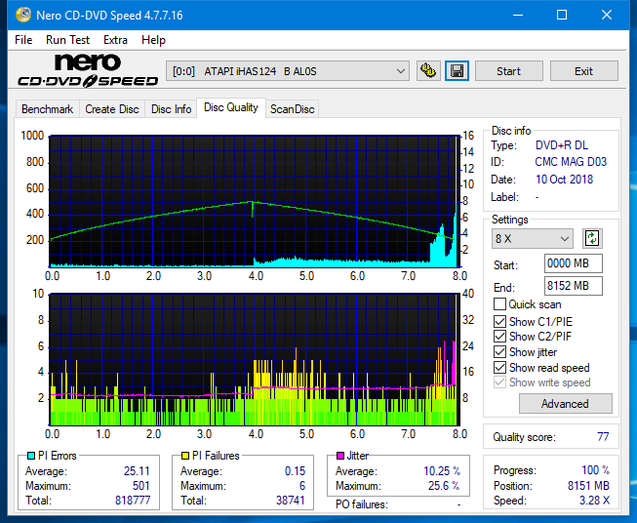Open the Advanced settings button
This screenshot has height=523, width=637.
coord(565,404)
